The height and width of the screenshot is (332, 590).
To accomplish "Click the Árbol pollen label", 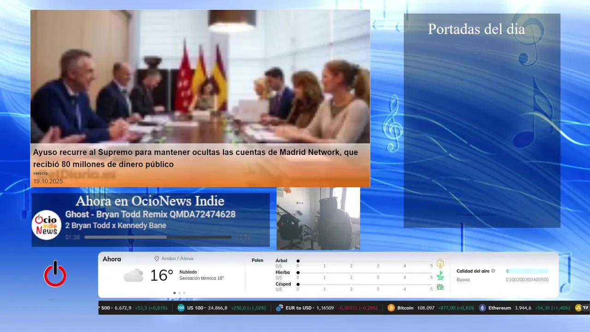I will click(x=281, y=261).
